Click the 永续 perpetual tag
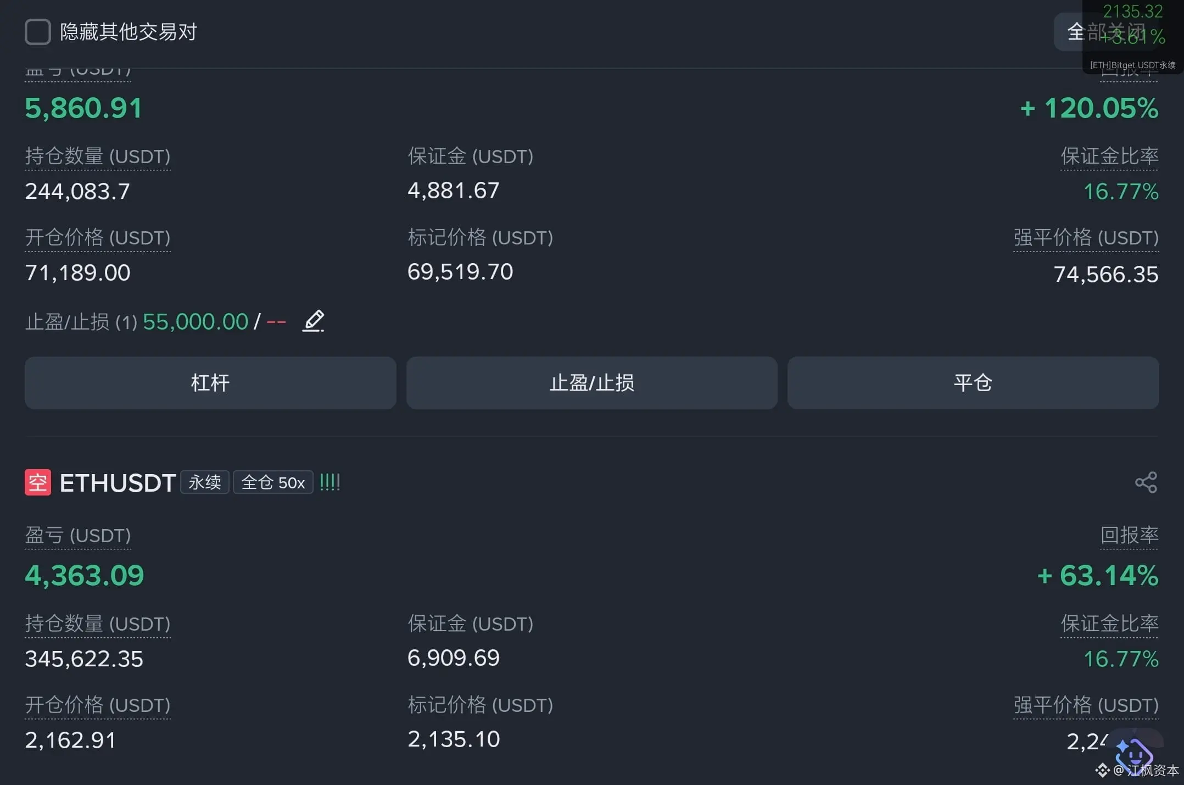 click(x=205, y=482)
